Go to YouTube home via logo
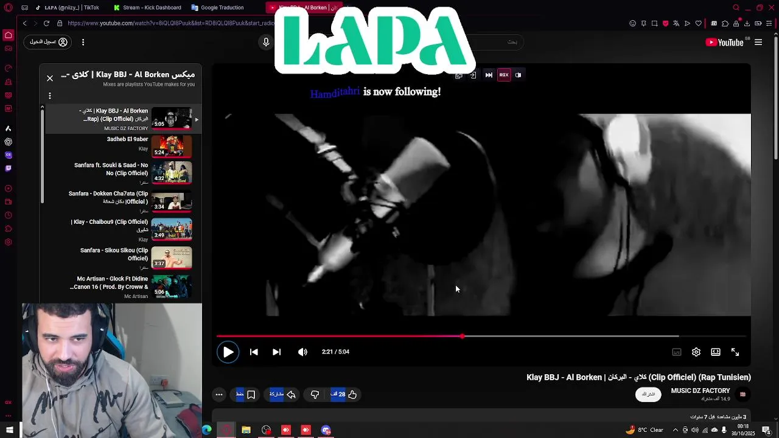 [724, 42]
